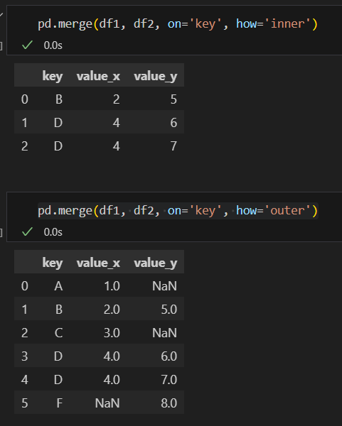Click row index 5 in the outer merge table
Viewport: 342px width, 426px height.
(25, 403)
